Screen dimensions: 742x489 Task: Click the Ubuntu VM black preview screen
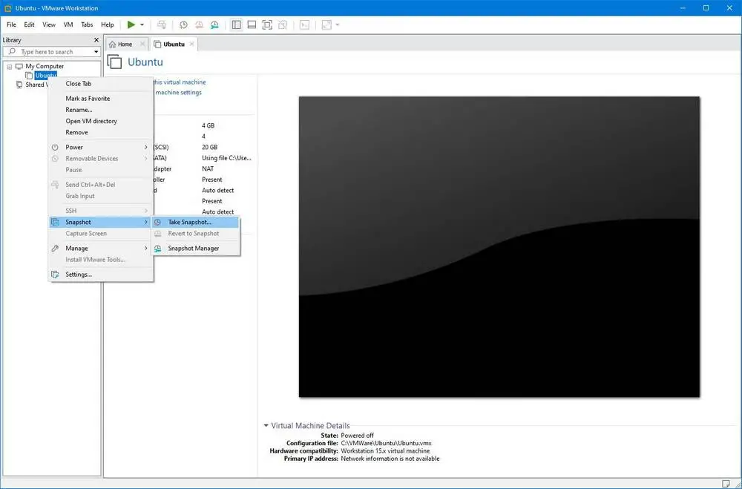point(499,246)
